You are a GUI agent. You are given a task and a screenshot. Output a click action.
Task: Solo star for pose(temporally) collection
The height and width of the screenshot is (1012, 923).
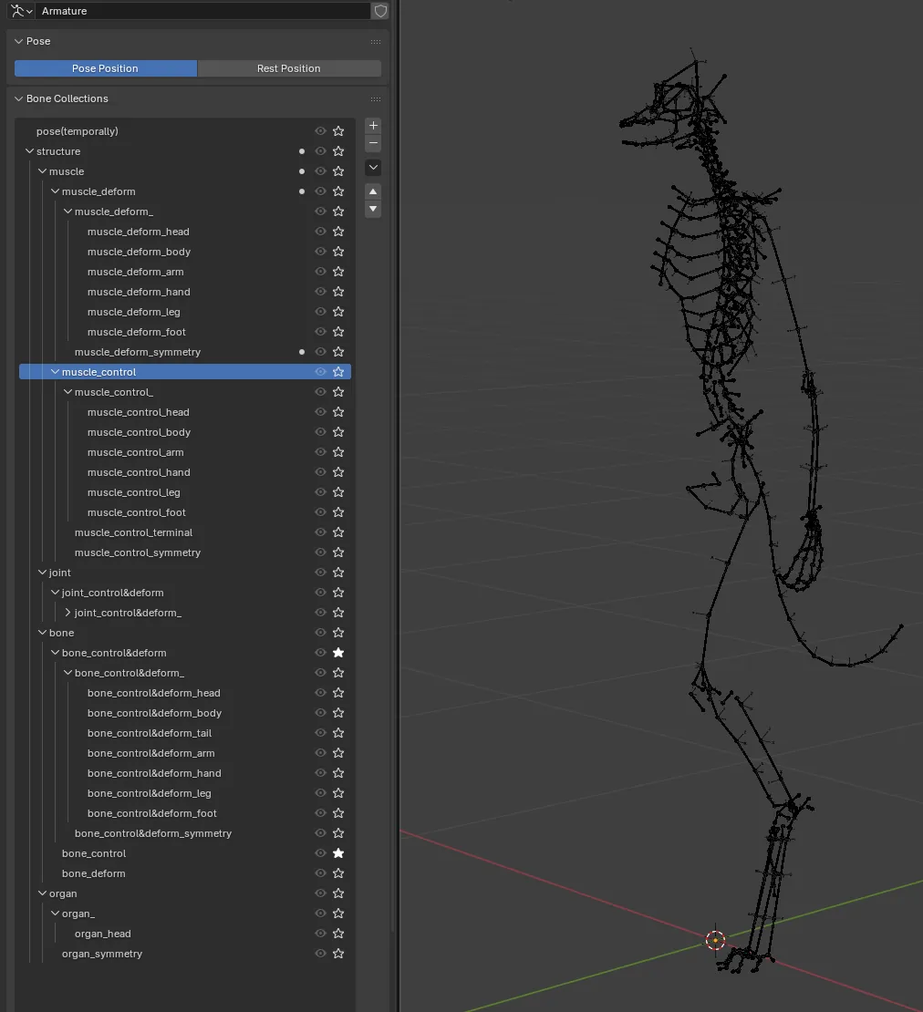pos(338,131)
